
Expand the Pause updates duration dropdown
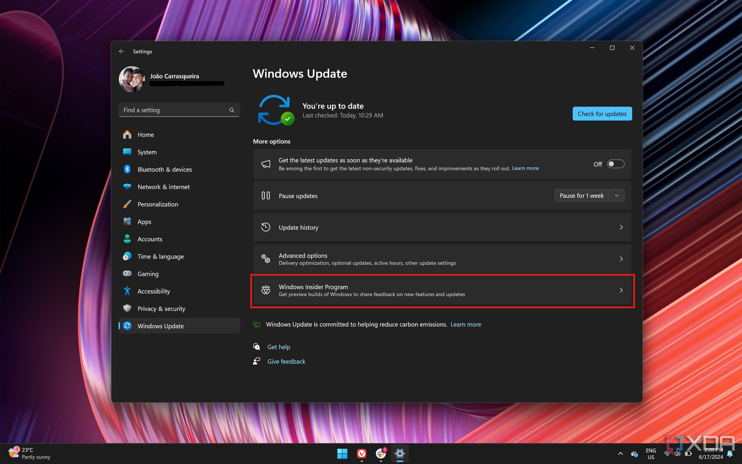(x=617, y=196)
